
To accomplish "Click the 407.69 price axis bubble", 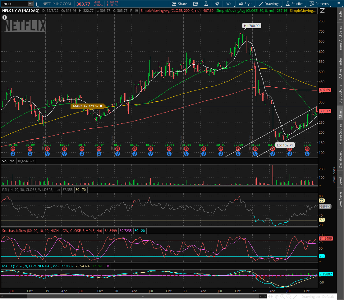I will click(x=325, y=90).
